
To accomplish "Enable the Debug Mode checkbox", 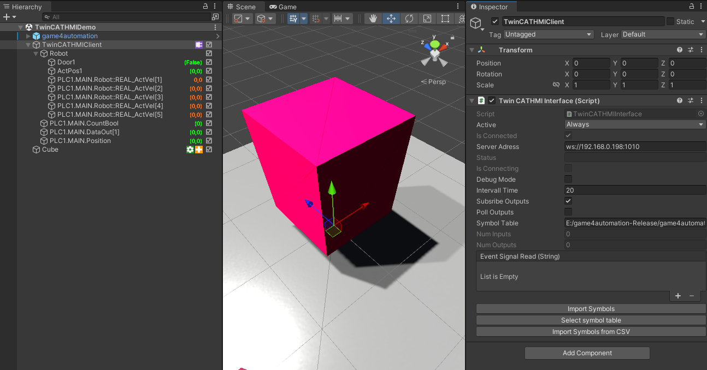I will pos(568,180).
